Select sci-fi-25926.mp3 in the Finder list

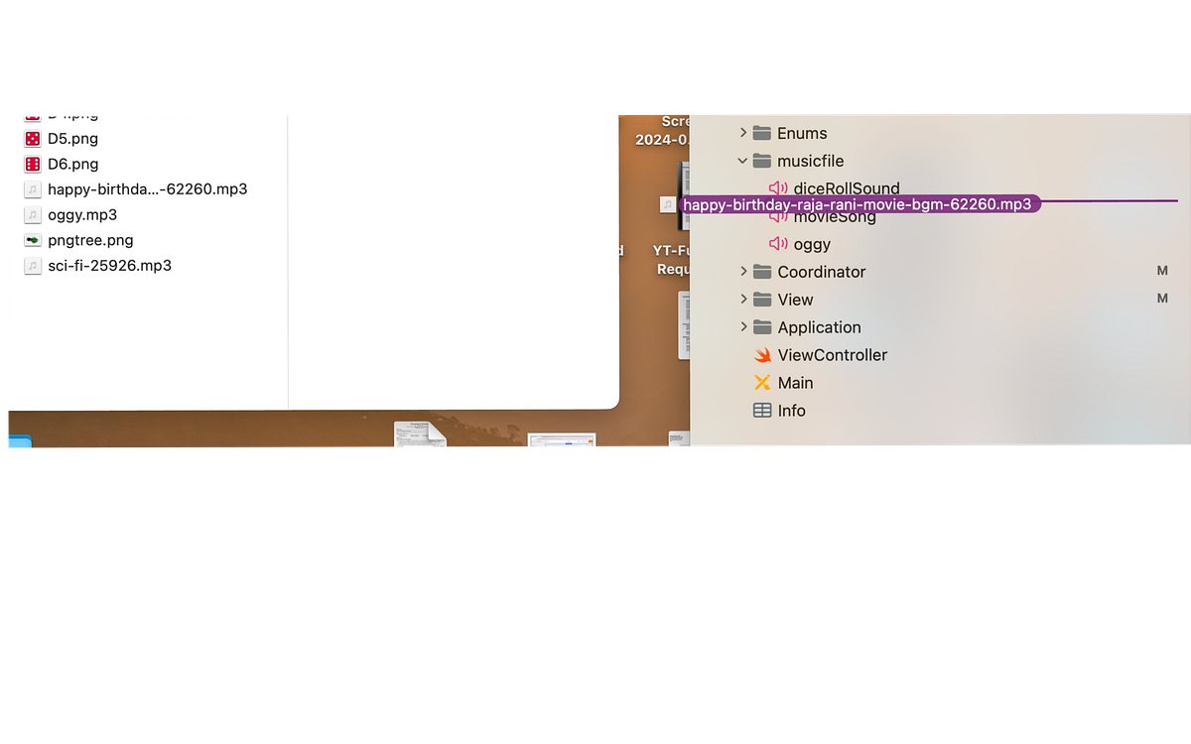(x=110, y=265)
